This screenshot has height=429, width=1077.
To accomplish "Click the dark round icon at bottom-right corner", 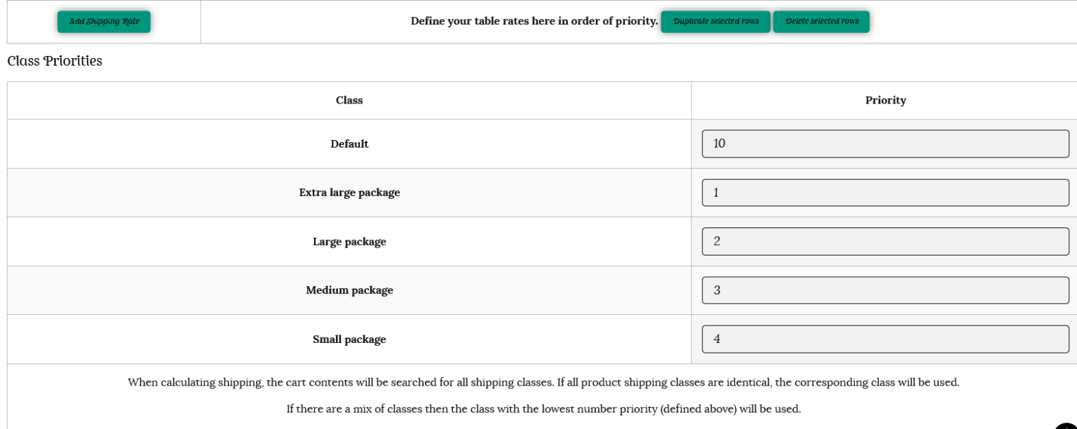I will point(1067,424).
